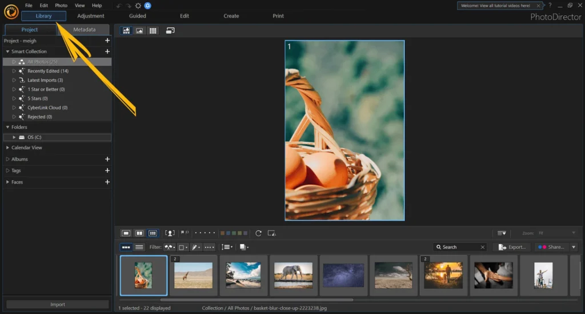Click the Export button
This screenshot has height=314, width=585.
(512, 247)
